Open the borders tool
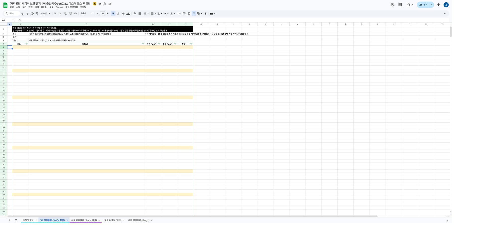The height and width of the screenshot is (248, 502). pyautogui.click(x=140, y=14)
